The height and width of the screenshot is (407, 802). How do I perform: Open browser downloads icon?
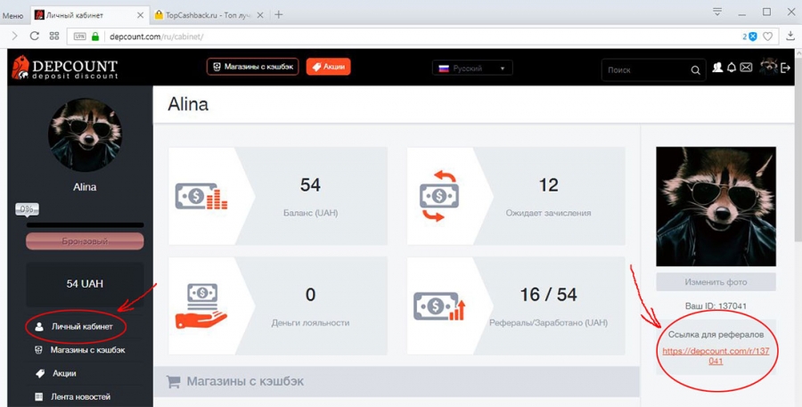[791, 36]
